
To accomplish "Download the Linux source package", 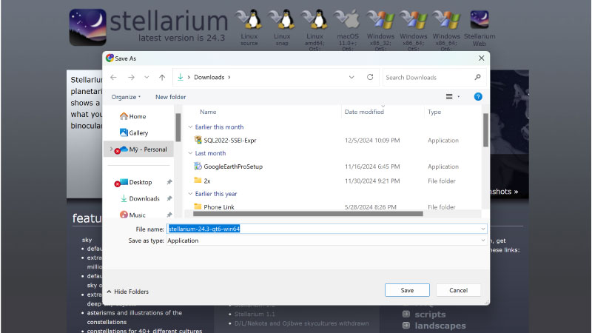I will (x=249, y=27).
